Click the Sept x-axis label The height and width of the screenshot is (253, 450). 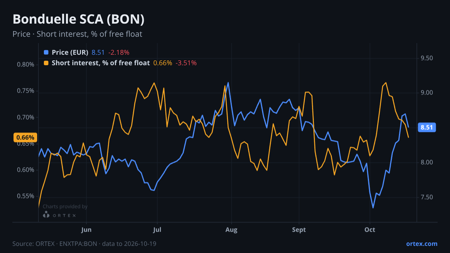(x=299, y=230)
